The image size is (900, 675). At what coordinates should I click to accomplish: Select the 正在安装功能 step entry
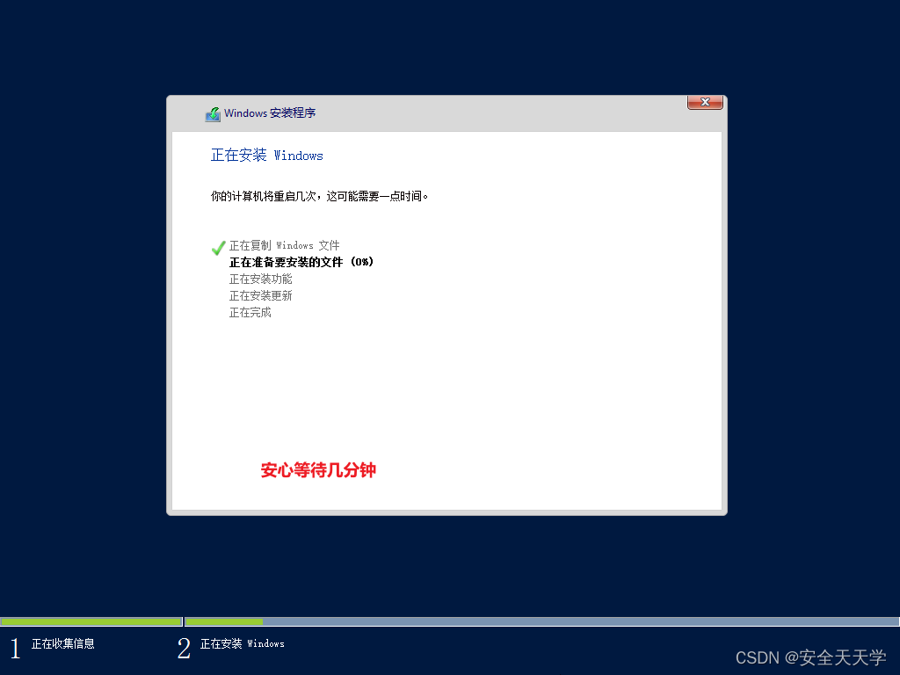(260, 279)
